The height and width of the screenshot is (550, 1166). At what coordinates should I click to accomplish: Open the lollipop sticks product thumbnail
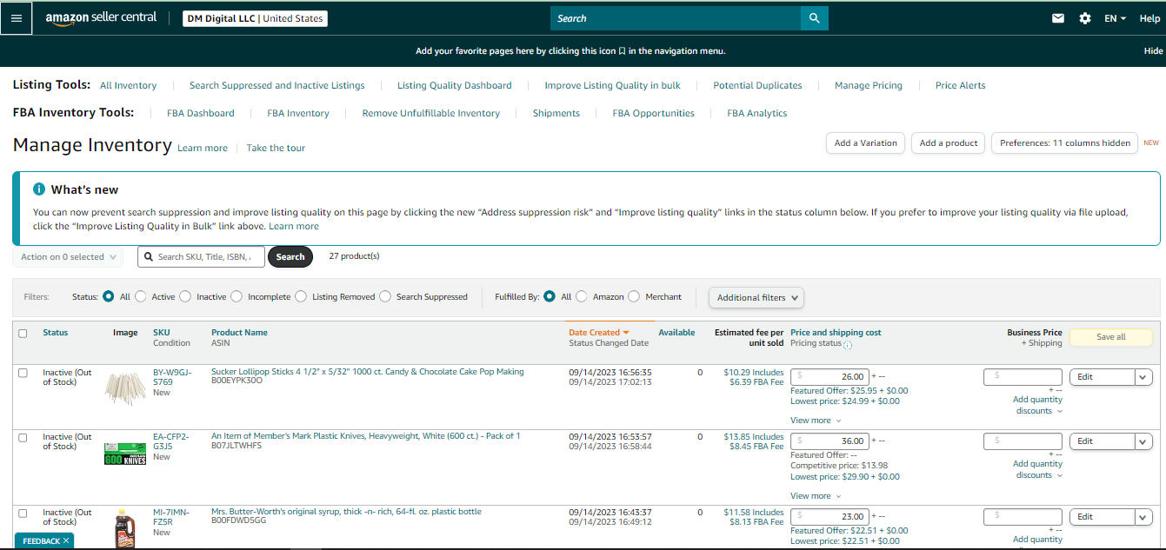(124, 388)
